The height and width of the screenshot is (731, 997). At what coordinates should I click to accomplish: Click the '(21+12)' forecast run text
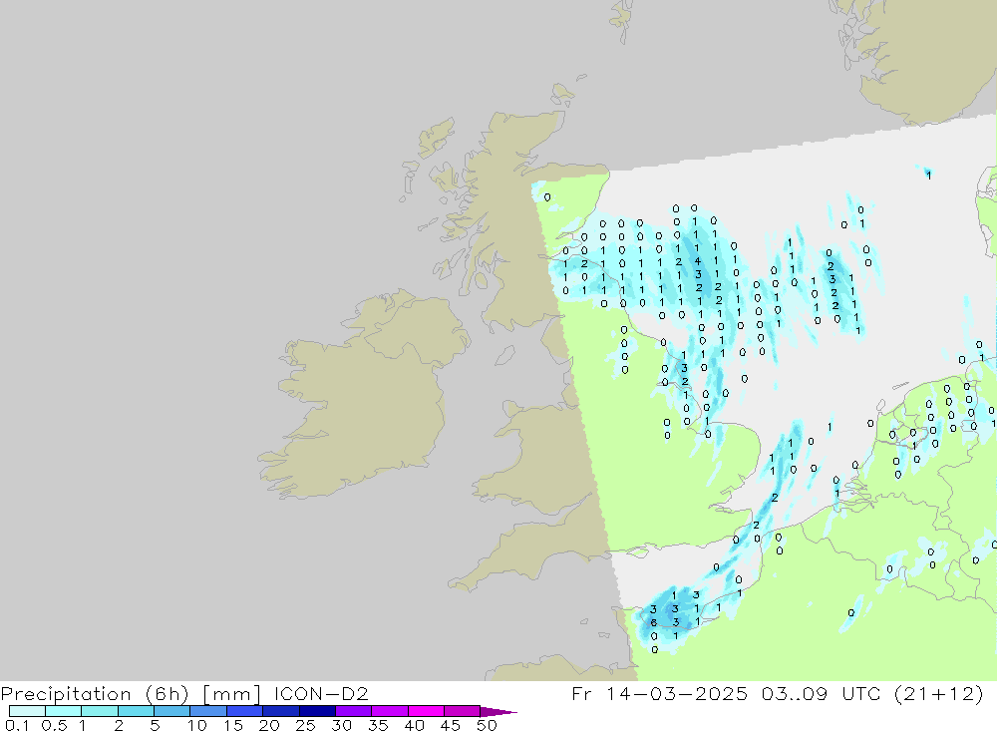[938, 693]
